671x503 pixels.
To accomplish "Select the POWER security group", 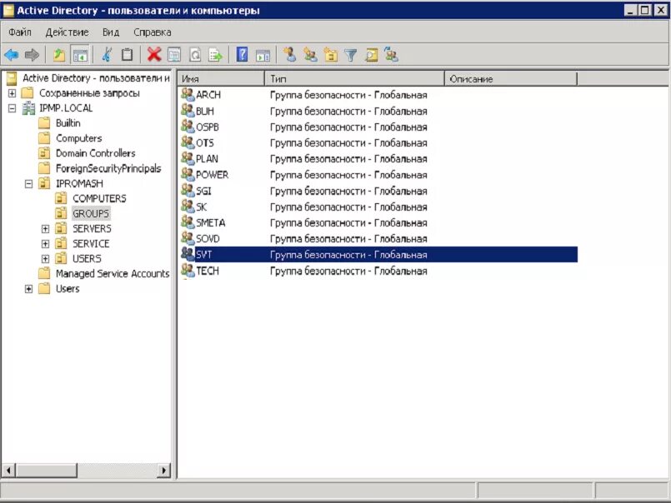I will pos(212,175).
